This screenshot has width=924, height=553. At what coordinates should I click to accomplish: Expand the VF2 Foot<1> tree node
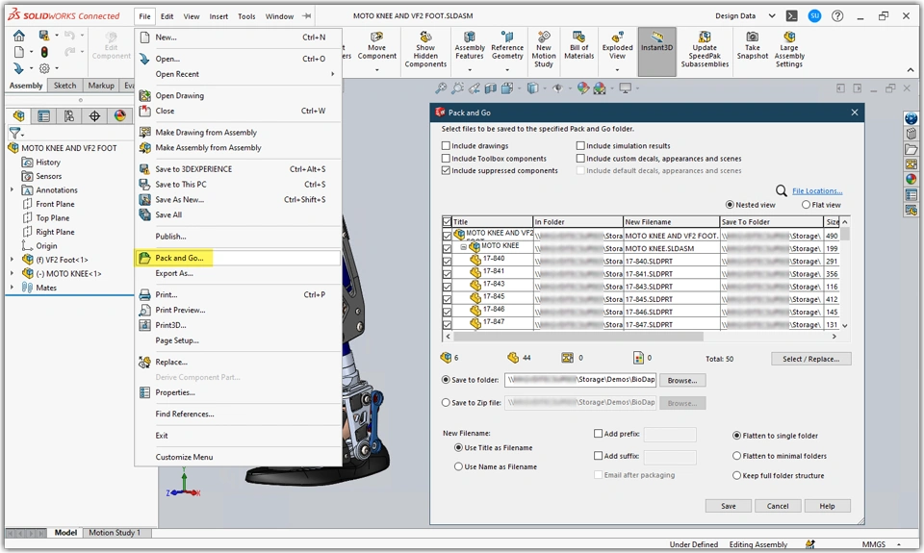(x=13, y=260)
